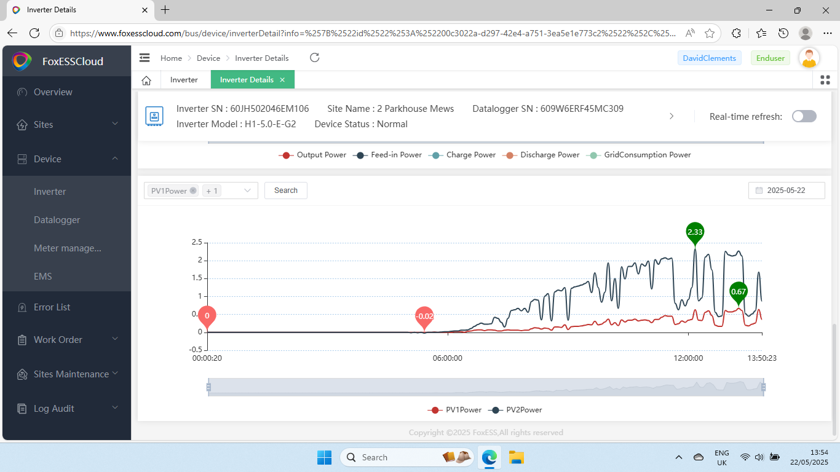Click the user avatar icon
840x472 pixels.
tap(809, 58)
